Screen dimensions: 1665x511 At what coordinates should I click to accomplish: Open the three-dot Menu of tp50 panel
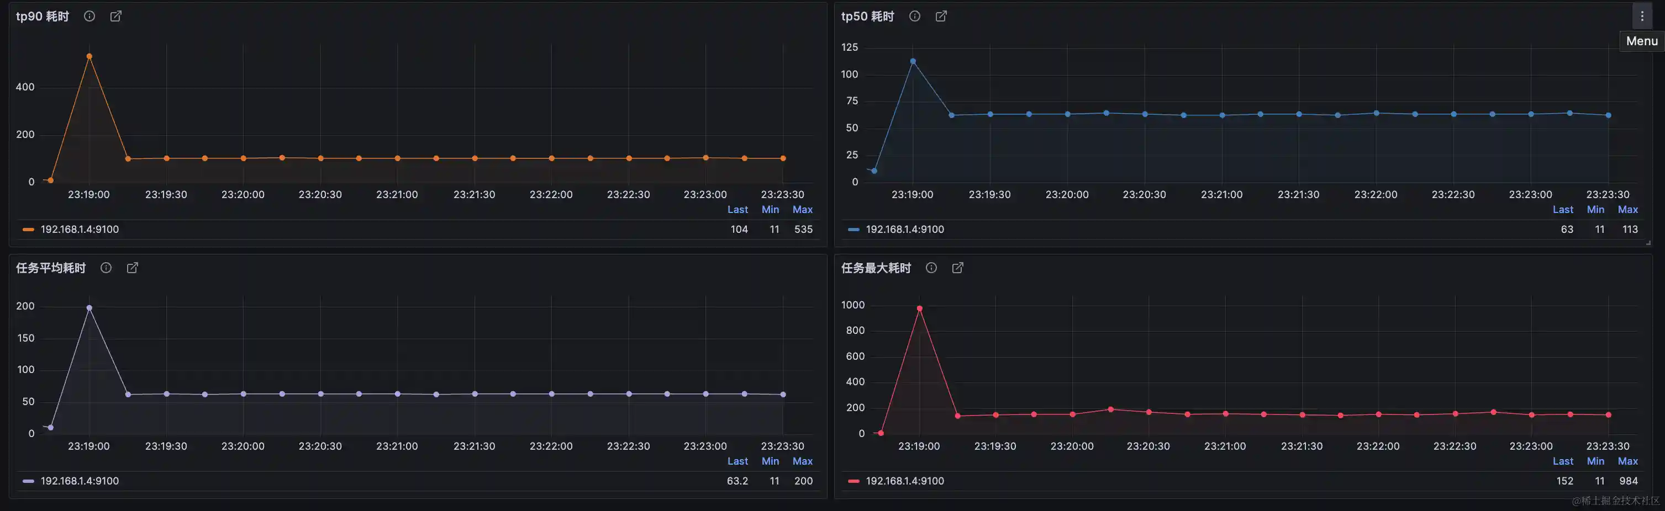[1642, 16]
